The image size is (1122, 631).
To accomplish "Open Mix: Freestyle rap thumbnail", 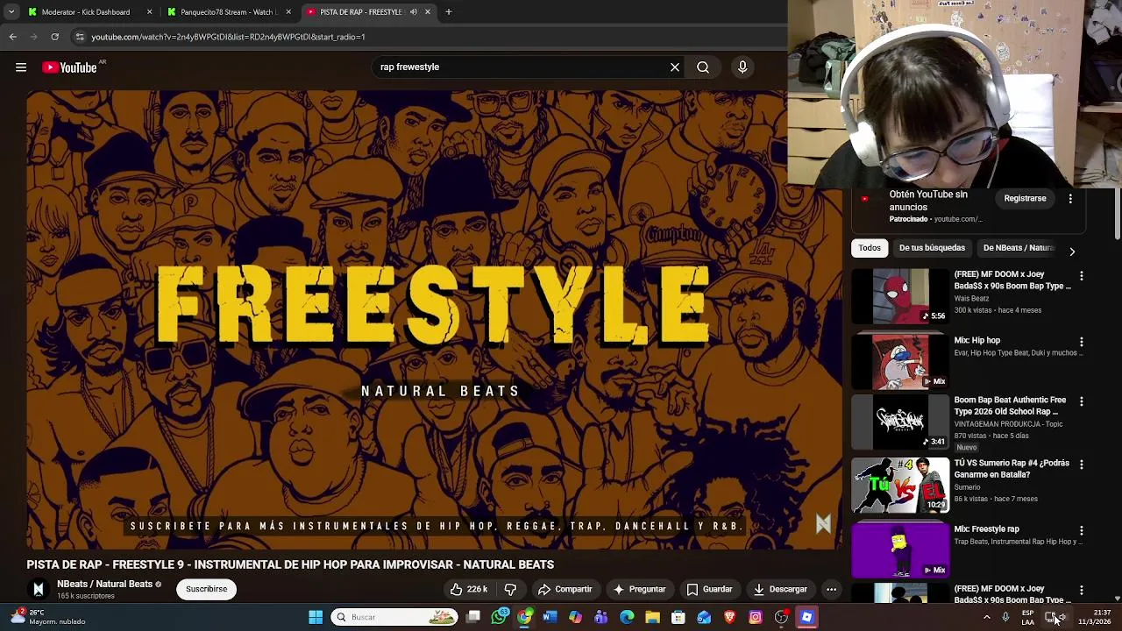I will pyautogui.click(x=900, y=550).
